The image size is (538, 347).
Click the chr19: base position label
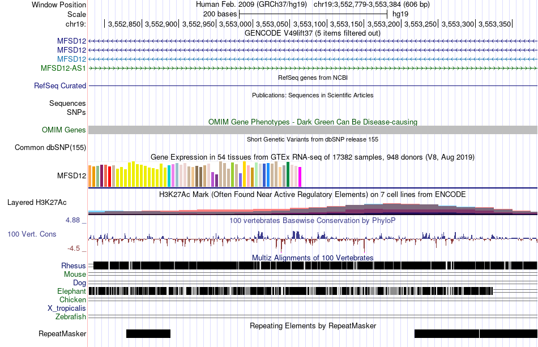tap(76, 24)
